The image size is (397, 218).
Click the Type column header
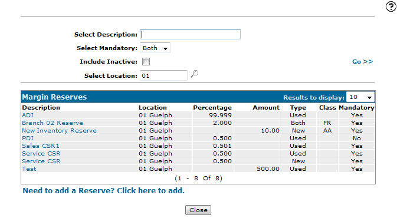298,108
